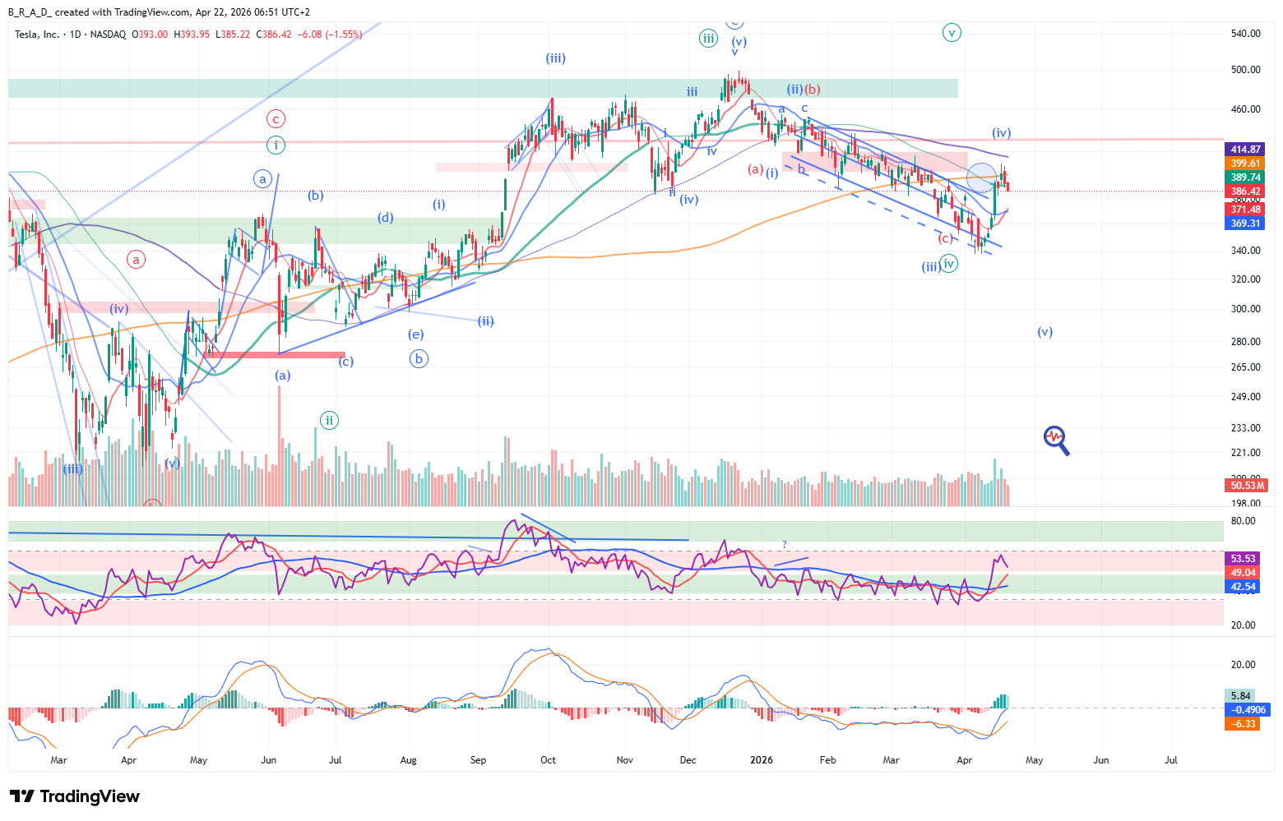Click the Tesla, Inc. symbol title
The width and height of the screenshot is (1283, 821).
click(37, 35)
